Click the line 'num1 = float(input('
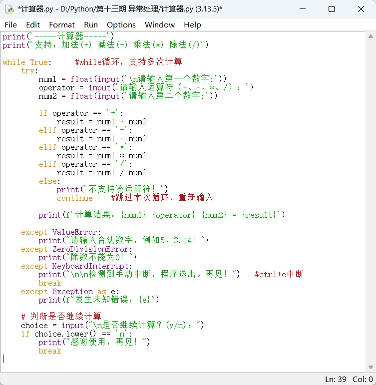Viewport: 376px width, 385px height. [132, 79]
